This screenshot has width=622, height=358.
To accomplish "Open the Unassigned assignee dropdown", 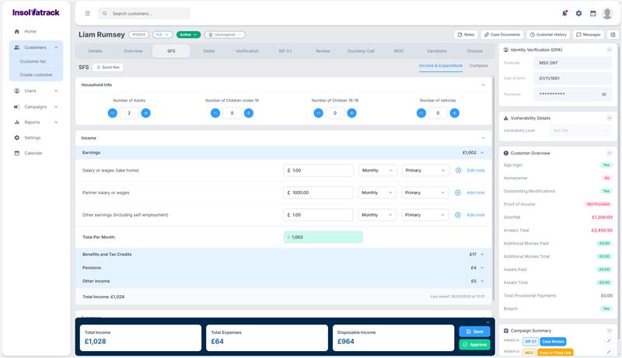I will tap(225, 35).
